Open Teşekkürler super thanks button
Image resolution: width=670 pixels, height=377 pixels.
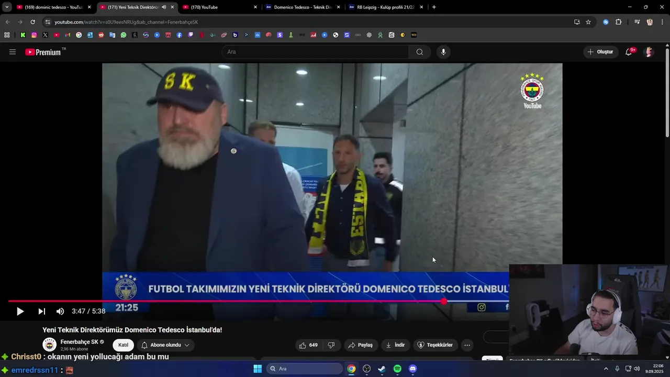434,345
